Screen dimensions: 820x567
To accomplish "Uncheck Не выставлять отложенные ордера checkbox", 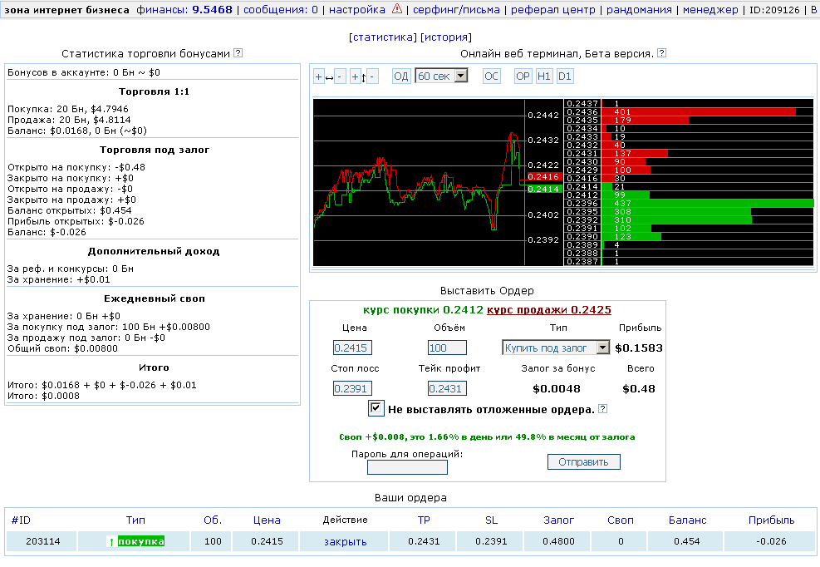I will pyautogui.click(x=376, y=408).
